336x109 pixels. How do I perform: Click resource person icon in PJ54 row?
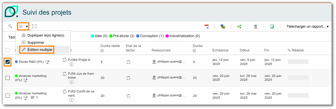click(154, 77)
